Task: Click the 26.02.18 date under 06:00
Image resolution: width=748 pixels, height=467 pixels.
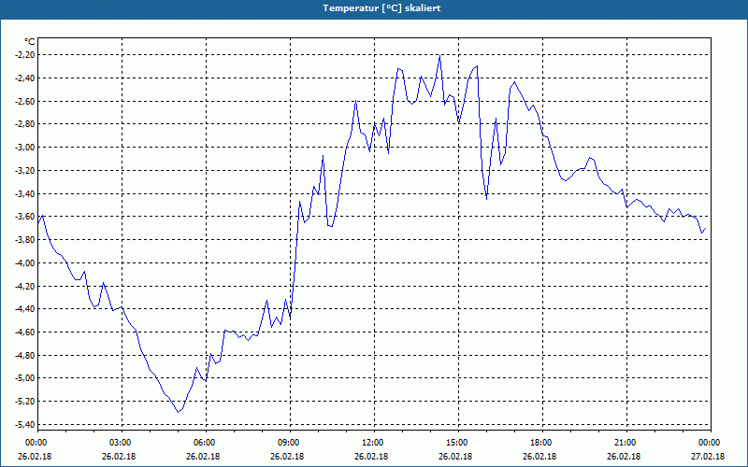Action: [x=203, y=457]
